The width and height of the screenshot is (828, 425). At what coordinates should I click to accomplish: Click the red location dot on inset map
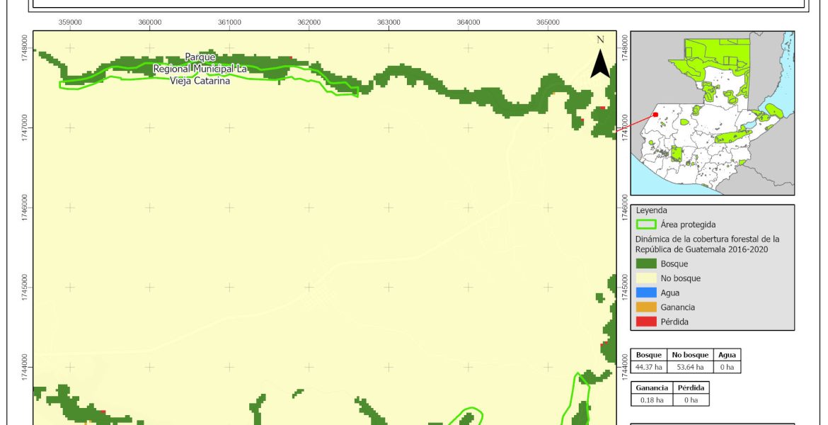655,115
